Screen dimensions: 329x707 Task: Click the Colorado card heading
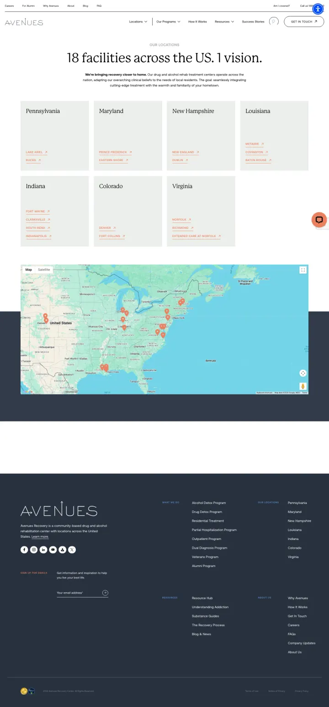point(111,186)
